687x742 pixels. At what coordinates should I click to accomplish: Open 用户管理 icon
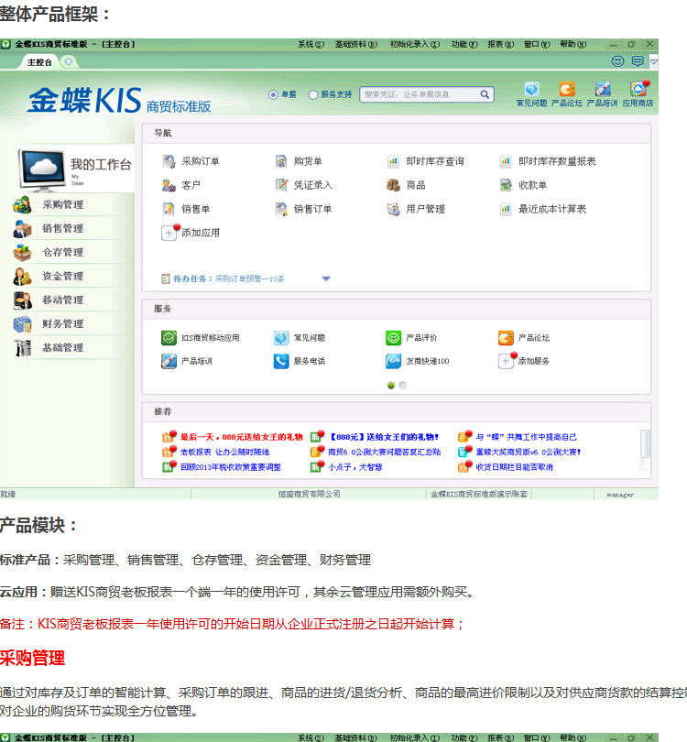point(393,209)
